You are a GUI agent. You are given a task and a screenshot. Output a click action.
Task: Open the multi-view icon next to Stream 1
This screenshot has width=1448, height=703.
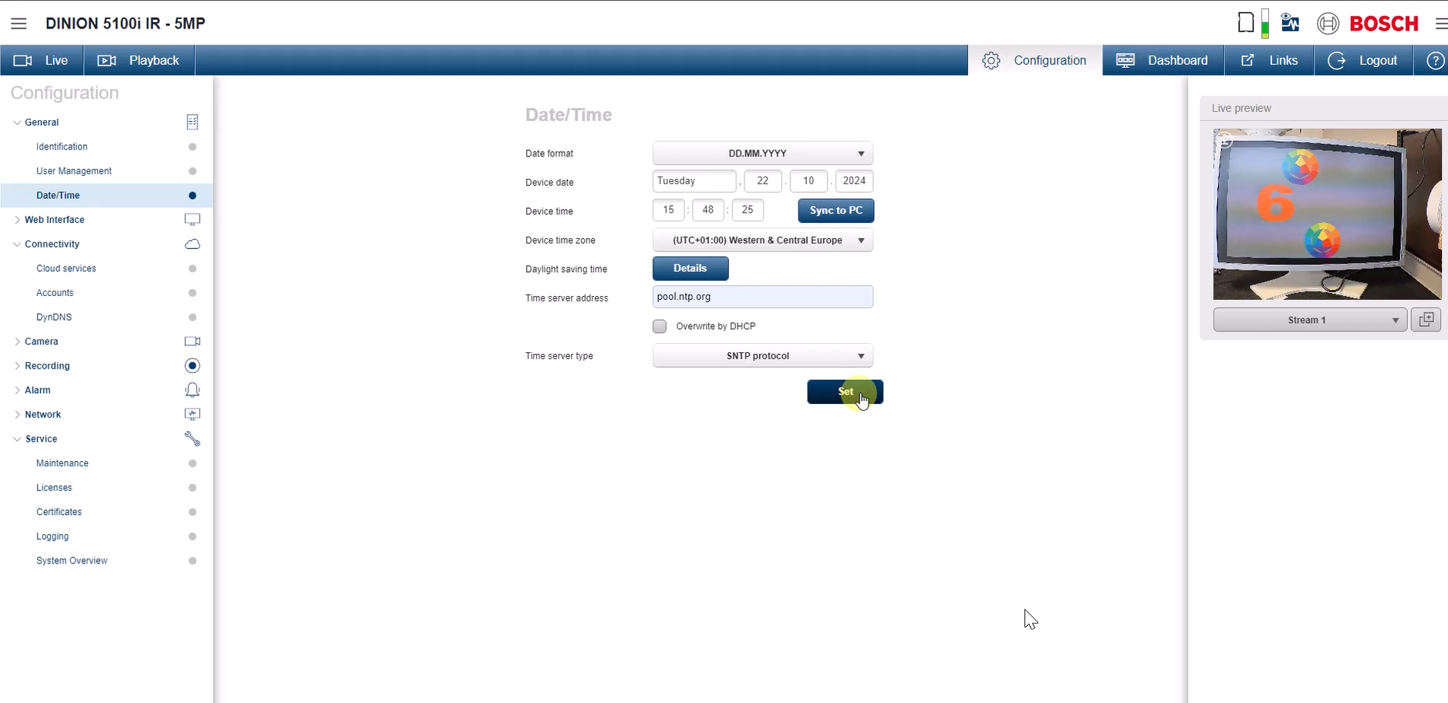pos(1426,319)
